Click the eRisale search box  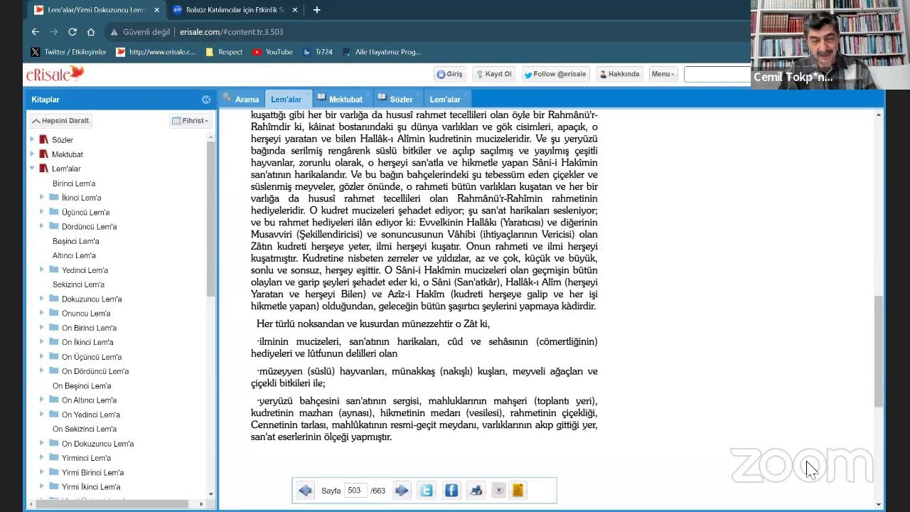[x=717, y=74]
